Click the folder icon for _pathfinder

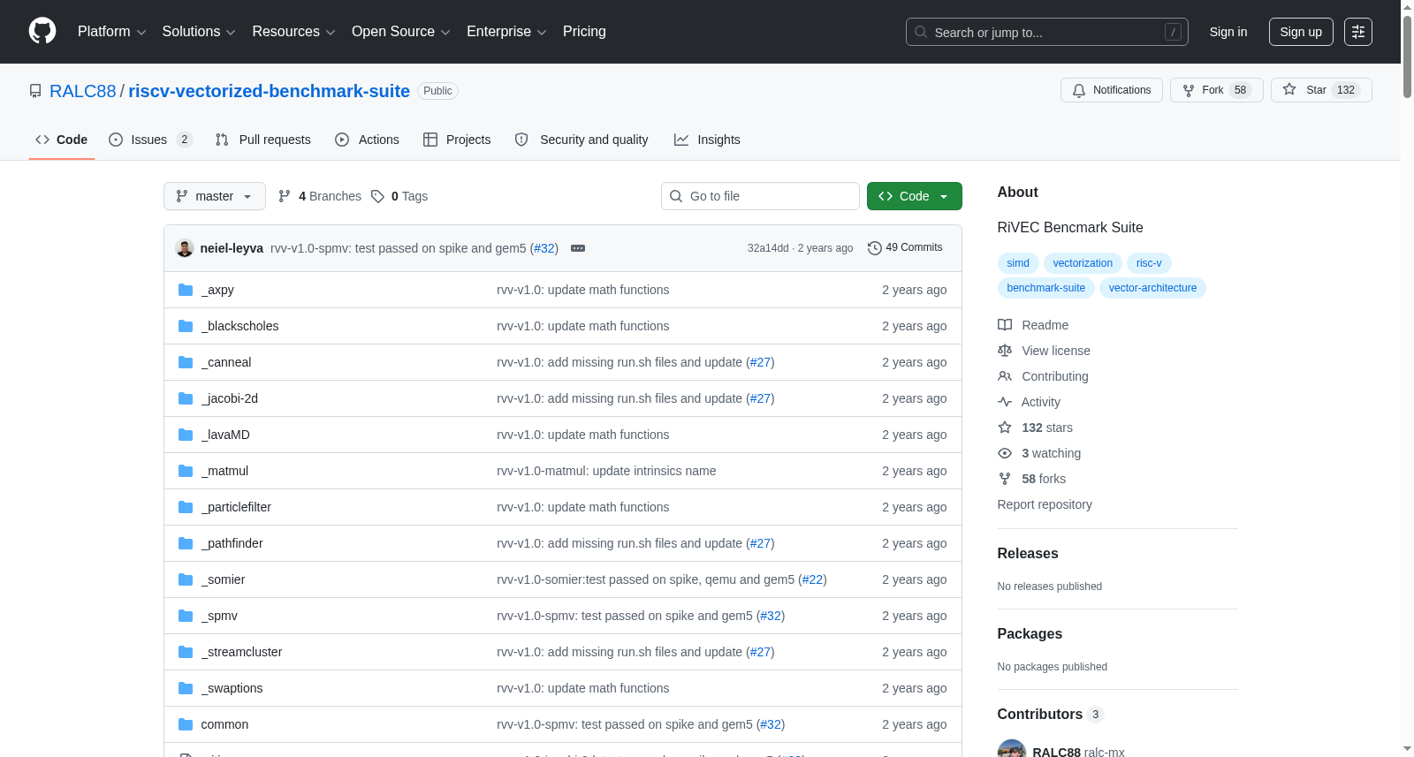(x=186, y=543)
